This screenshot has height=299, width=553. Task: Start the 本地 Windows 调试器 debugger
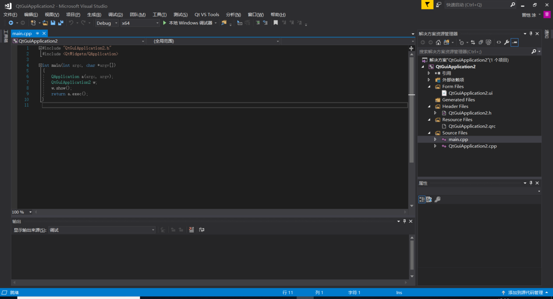click(x=187, y=23)
